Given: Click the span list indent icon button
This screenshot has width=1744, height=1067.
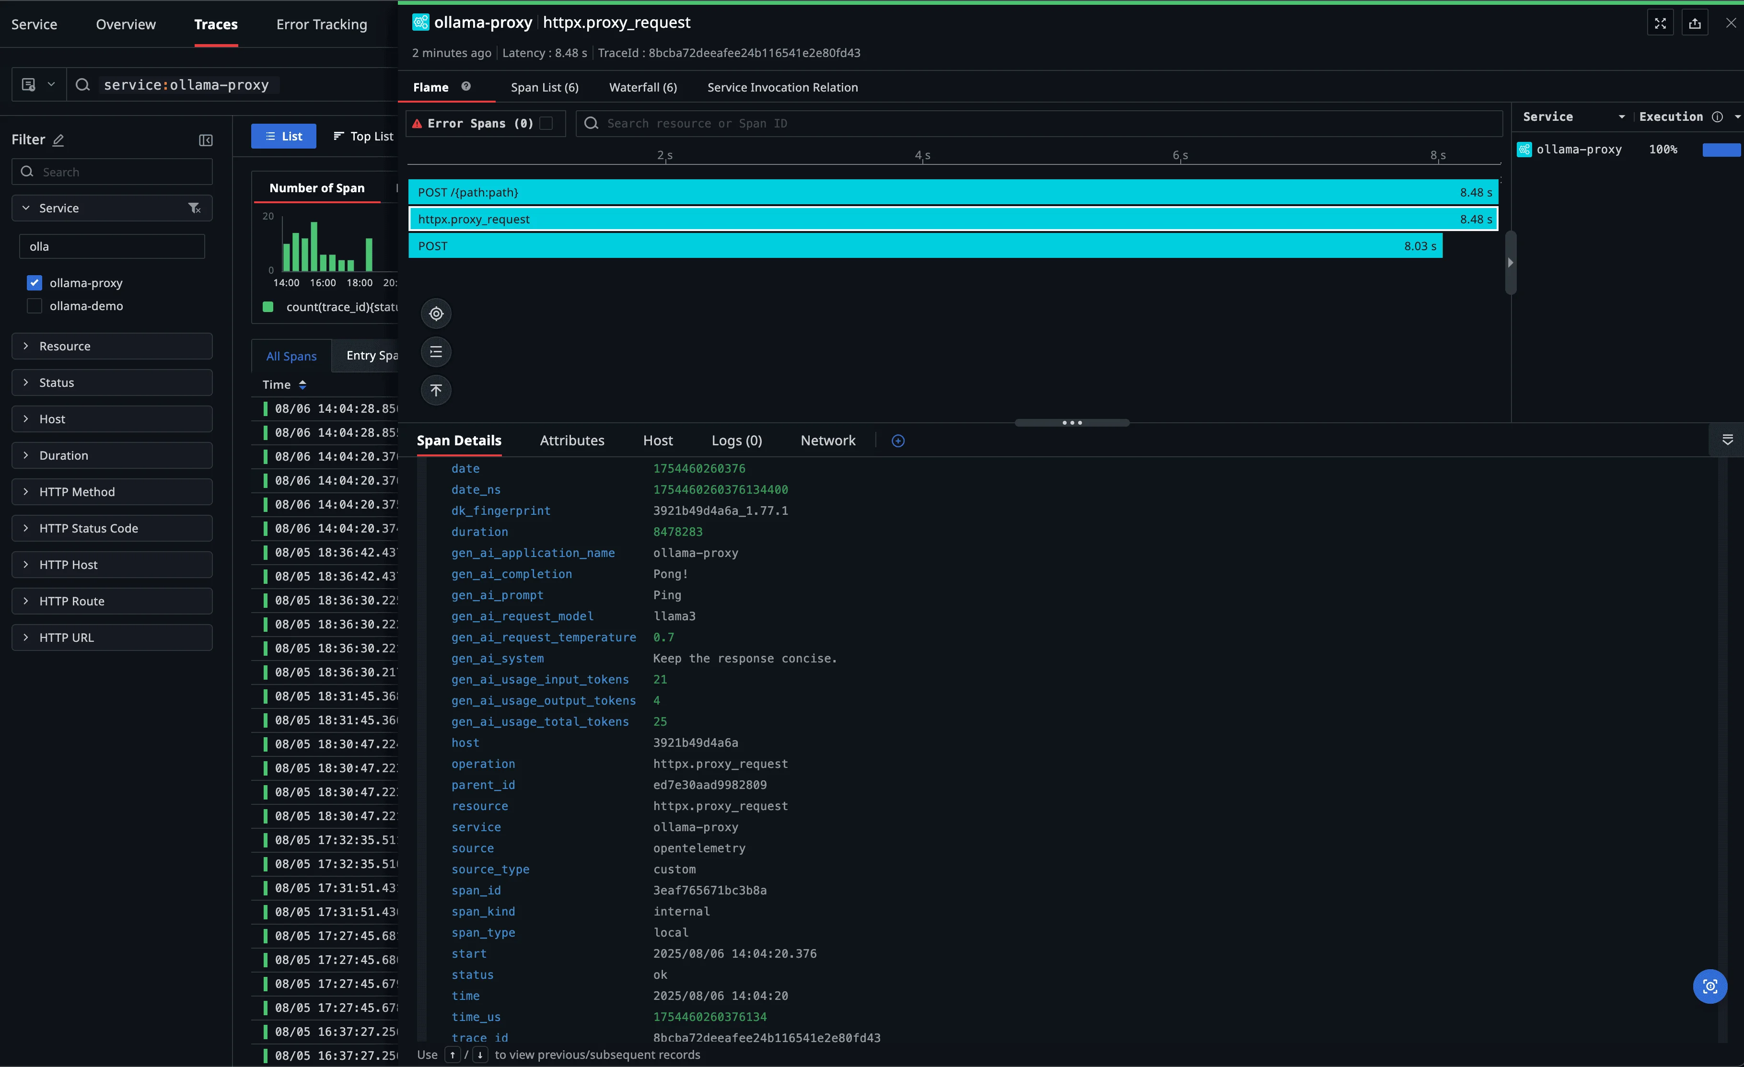Looking at the screenshot, I should [436, 352].
